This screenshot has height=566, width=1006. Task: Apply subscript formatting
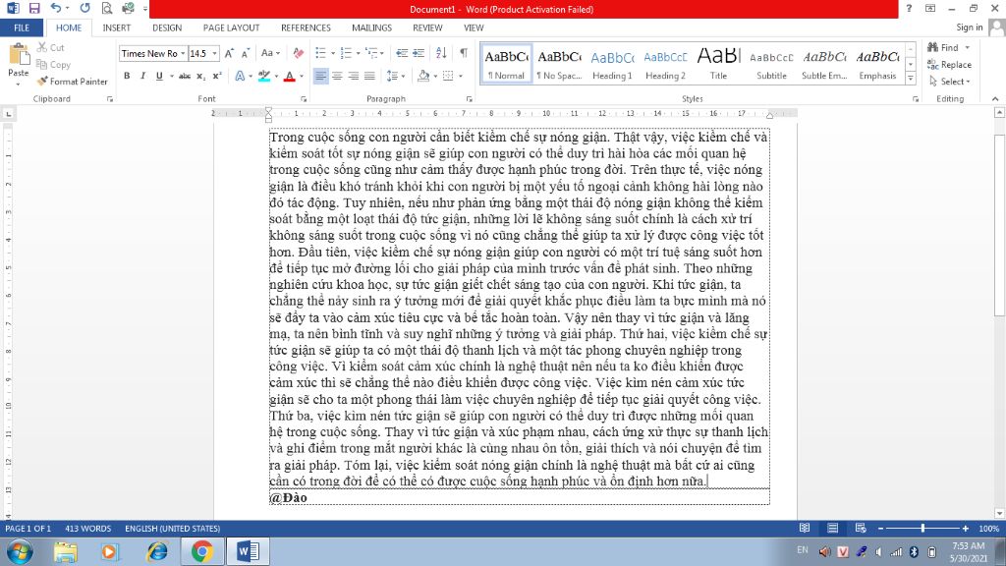200,76
